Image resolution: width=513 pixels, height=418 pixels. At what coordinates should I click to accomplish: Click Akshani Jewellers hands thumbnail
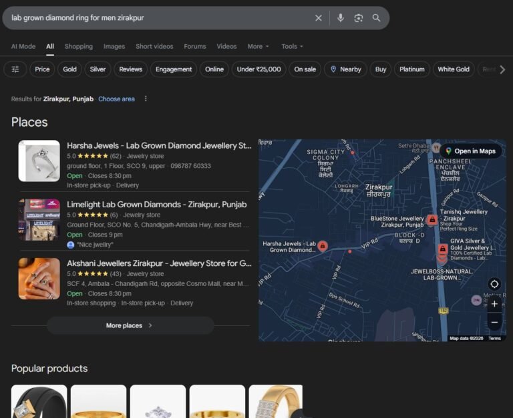click(x=39, y=279)
